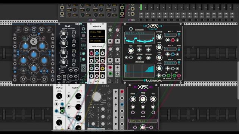Click the POS knob on XFX Wave
The width and height of the screenshot is (239, 134).
[131, 51]
